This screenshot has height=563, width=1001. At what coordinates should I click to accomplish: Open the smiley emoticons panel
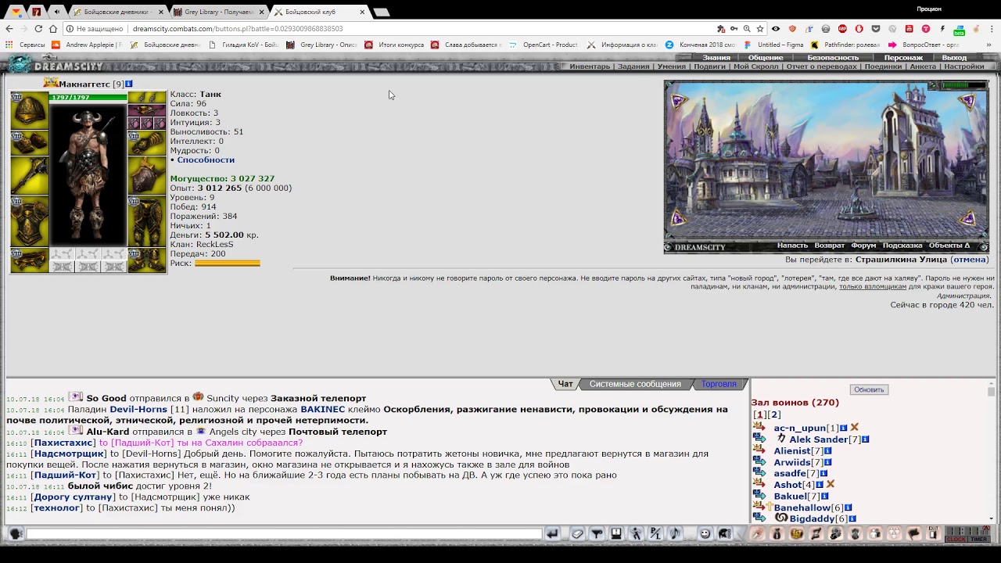pyautogui.click(x=705, y=533)
